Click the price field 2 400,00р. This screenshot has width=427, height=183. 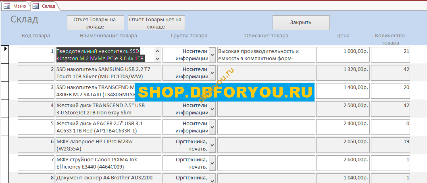343,127
